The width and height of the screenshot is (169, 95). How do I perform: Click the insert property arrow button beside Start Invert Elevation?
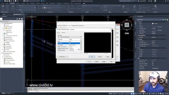81,37
